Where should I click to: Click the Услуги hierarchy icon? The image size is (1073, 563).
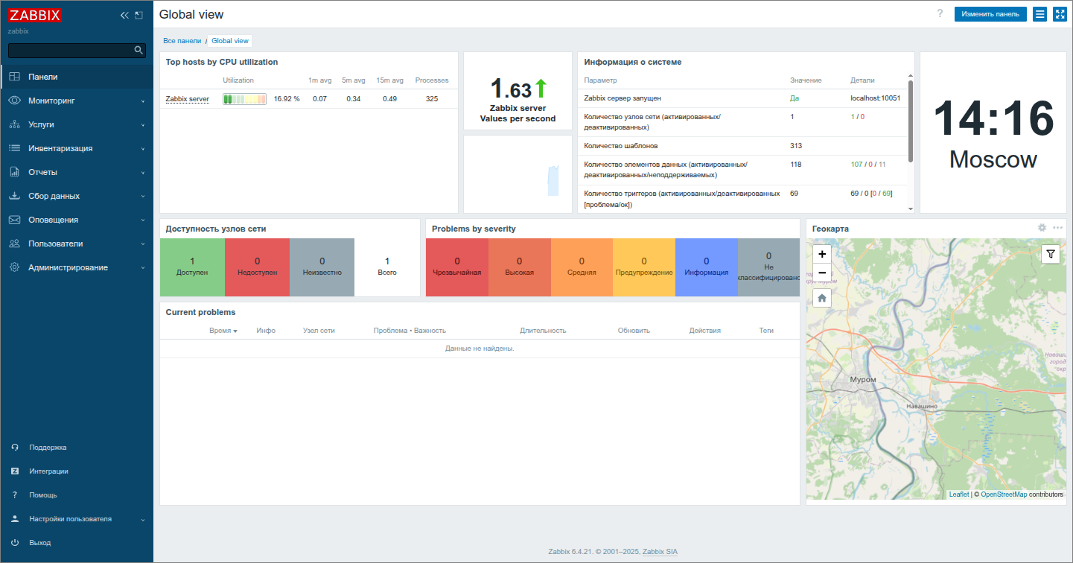point(14,124)
